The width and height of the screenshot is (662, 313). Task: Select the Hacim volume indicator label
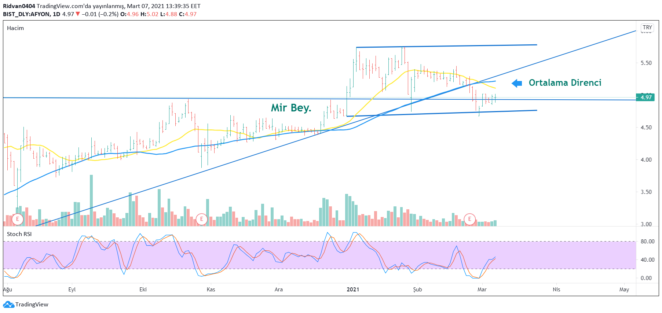15,28
